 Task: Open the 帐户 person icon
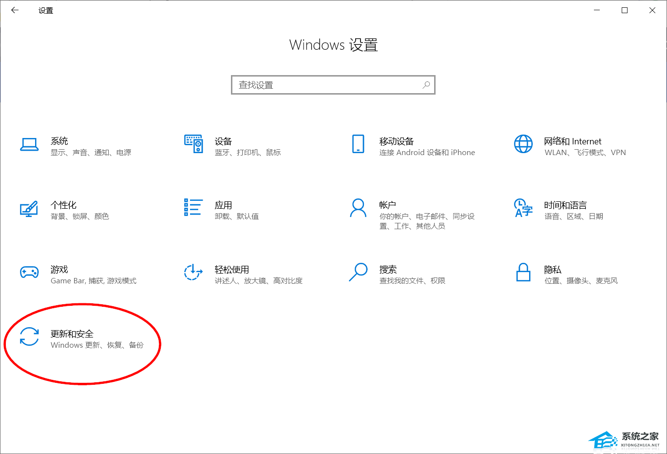pos(358,208)
